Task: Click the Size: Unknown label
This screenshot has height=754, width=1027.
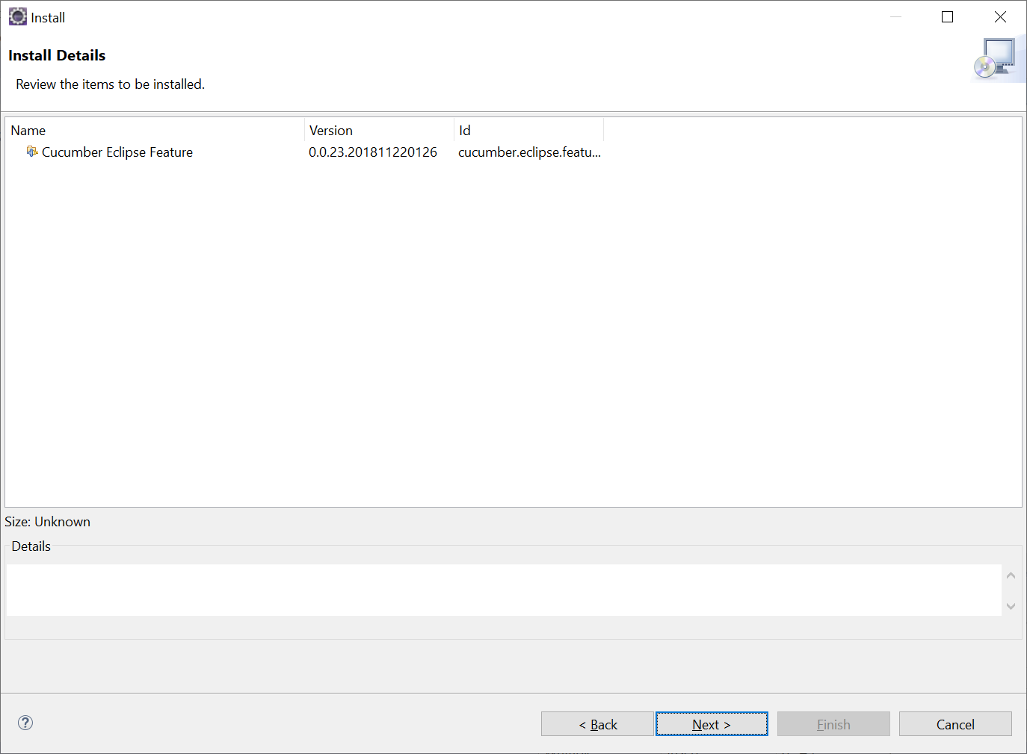Action: (x=47, y=522)
